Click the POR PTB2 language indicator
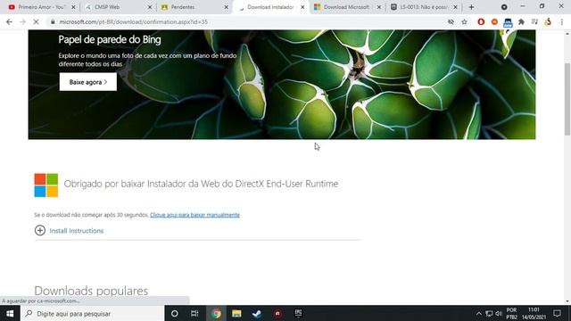 (x=511, y=313)
